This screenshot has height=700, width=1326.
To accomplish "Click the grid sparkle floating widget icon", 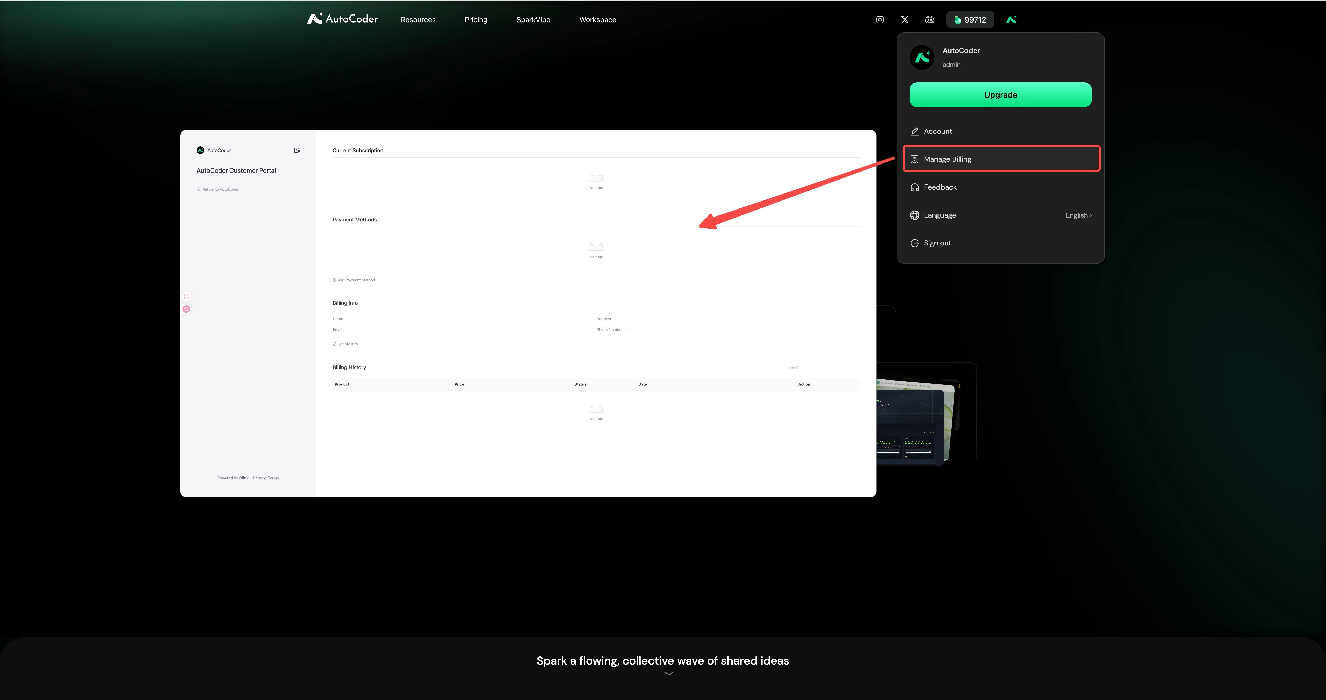I will point(186,297).
